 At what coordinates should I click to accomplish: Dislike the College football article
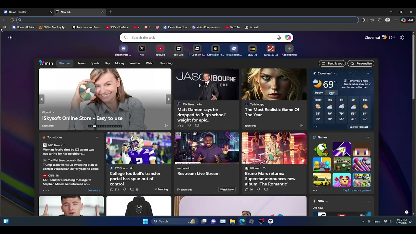tap(124, 189)
